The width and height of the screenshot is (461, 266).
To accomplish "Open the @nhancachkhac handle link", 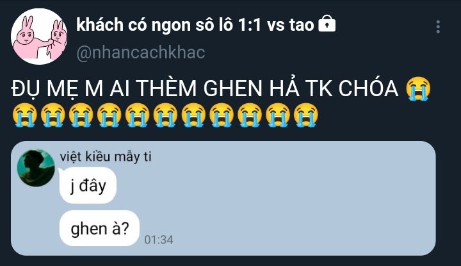I will [140, 53].
